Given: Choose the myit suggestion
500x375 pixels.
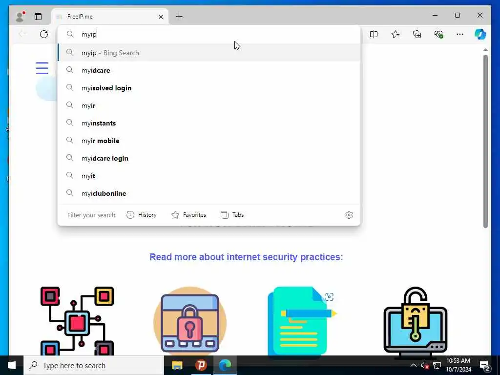Looking at the screenshot, I should [x=209, y=175].
